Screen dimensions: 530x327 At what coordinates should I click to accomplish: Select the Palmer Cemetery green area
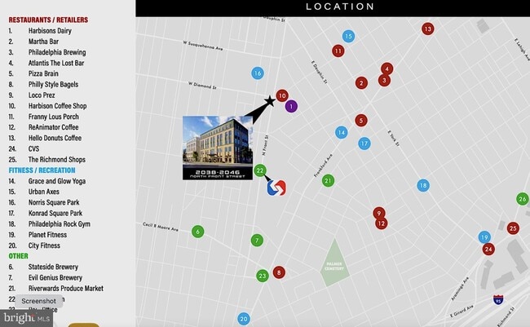tap(335, 263)
